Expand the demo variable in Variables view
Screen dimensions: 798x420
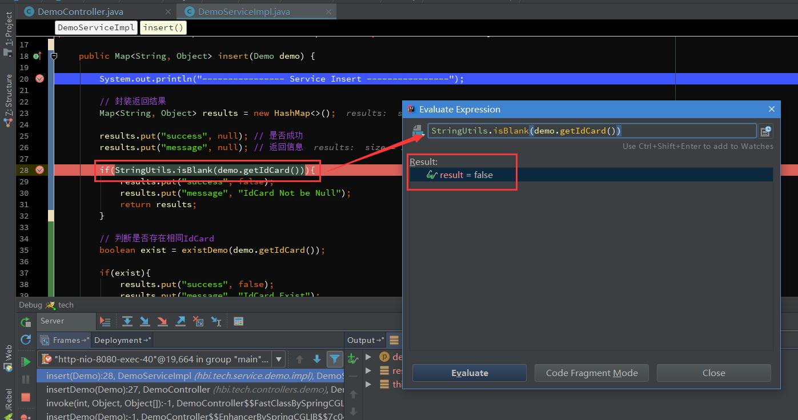pyautogui.click(x=368, y=357)
